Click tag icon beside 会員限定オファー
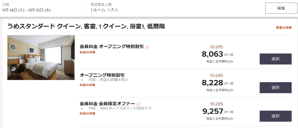The image size is (298, 128). pyautogui.click(x=138, y=104)
